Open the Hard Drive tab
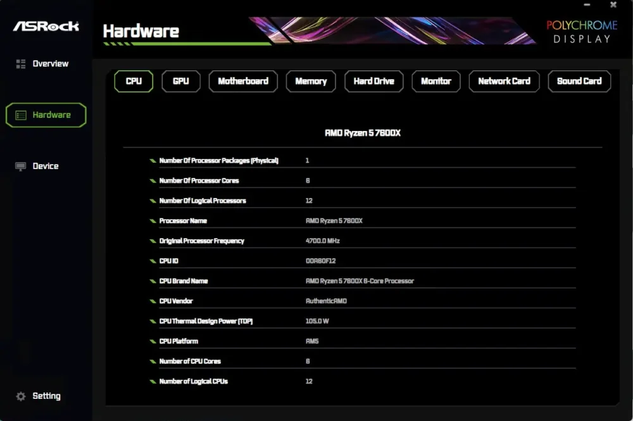This screenshot has width=633, height=421. [x=374, y=81]
